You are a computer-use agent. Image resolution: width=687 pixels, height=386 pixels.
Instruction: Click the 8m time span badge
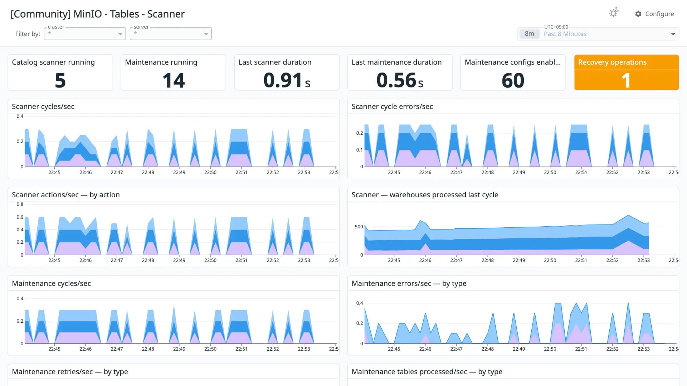[x=529, y=34]
